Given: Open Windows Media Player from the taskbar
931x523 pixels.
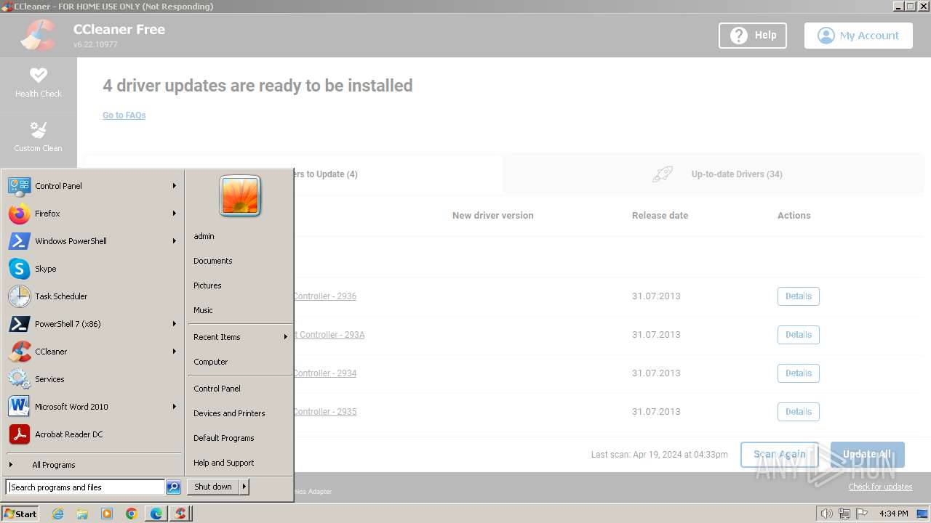Looking at the screenshot, I should [107, 514].
